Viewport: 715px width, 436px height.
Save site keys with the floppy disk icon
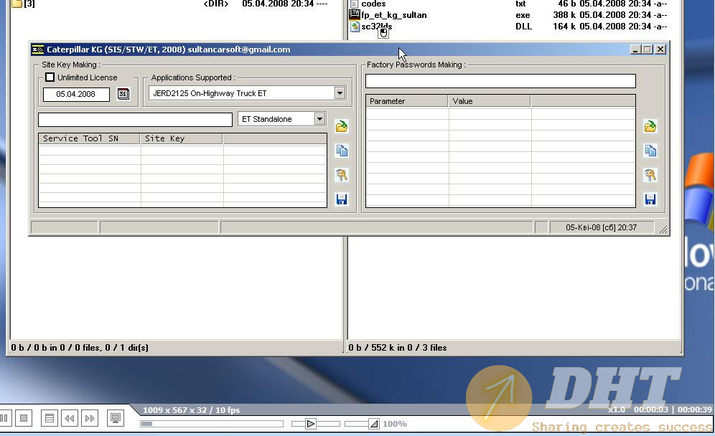tap(342, 199)
